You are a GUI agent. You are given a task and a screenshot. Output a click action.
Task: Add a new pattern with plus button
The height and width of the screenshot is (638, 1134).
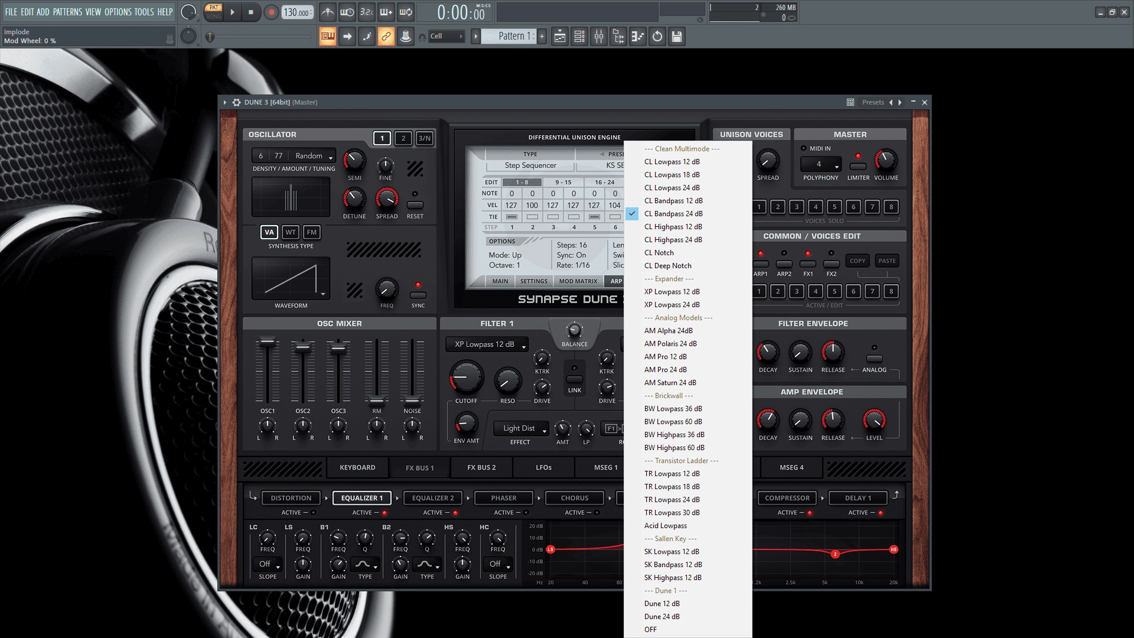(542, 37)
